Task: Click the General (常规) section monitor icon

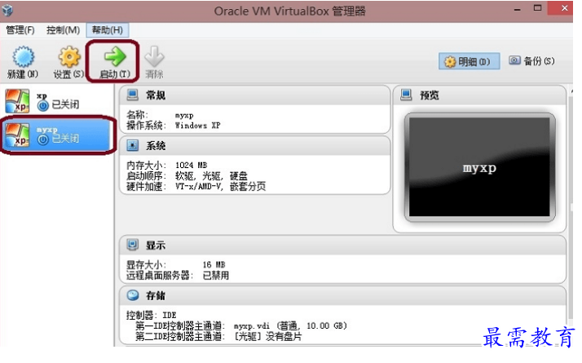Action: [133, 95]
